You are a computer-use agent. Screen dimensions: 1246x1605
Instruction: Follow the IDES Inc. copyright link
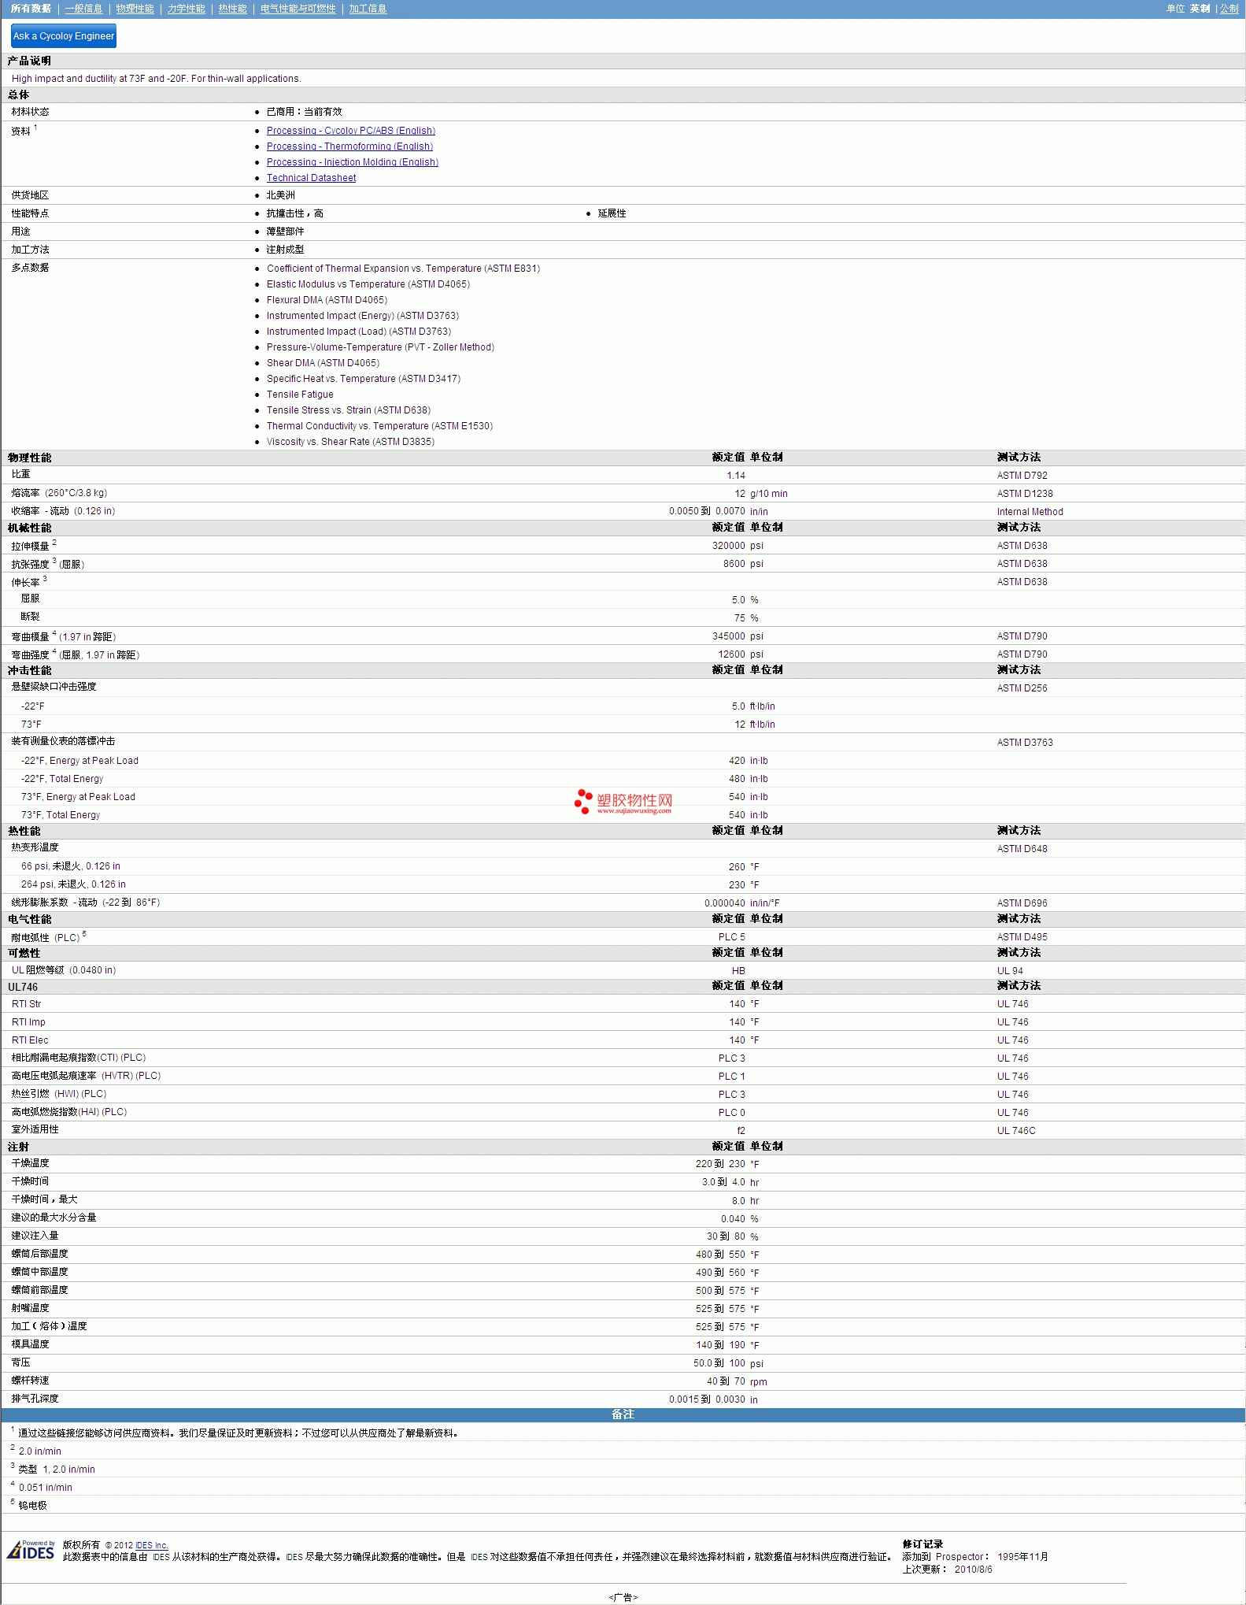coord(152,1545)
